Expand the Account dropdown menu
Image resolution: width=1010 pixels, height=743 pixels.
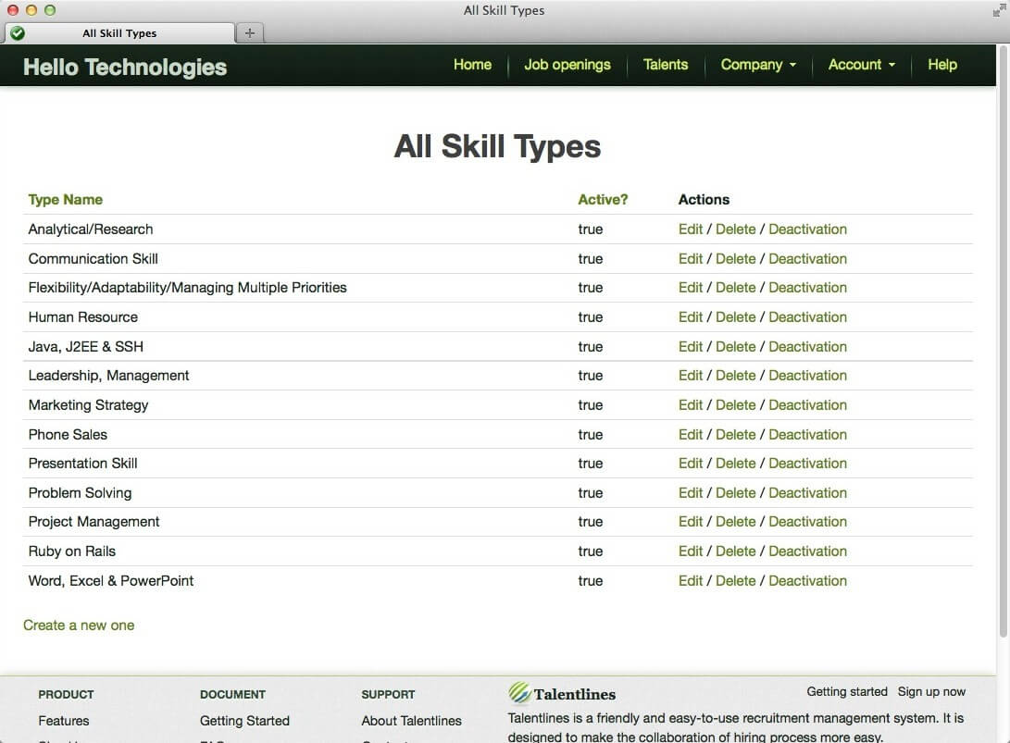click(862, 65)
